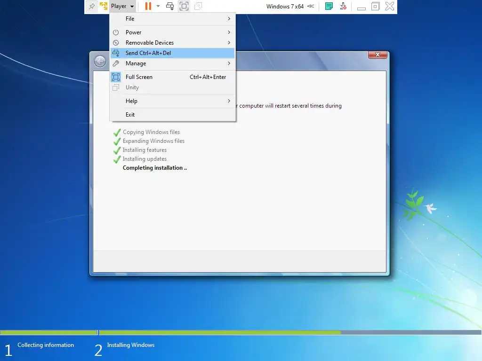This screenshot has height=361, width=482.
Task: Select Send Ctrl+Alt+Del menu entry
Action: pyautogui.click(x=173, y=53)
